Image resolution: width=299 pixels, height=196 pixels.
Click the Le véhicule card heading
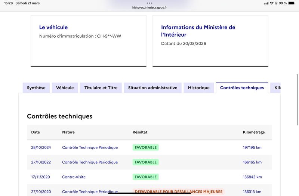[x=53, y=27]
